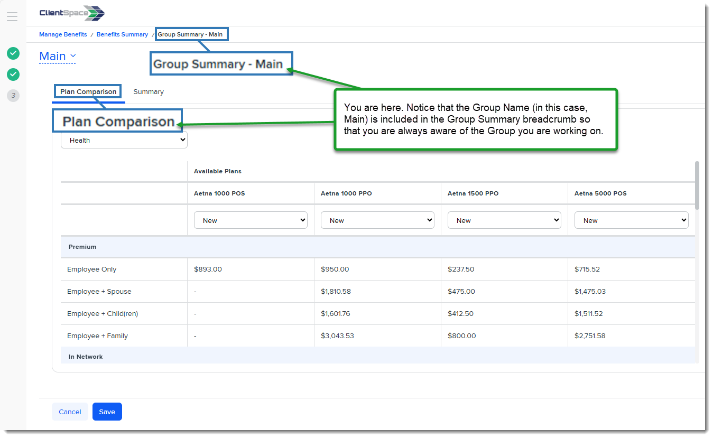Select the second completed step checkmark

[x=13, y=74]
